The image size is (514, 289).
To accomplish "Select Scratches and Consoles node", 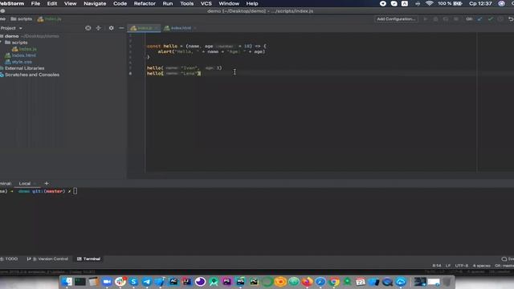I will tap(32, 75).
